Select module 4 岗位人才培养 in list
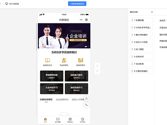This screenshot has width=167, height=125. point(141,42)
